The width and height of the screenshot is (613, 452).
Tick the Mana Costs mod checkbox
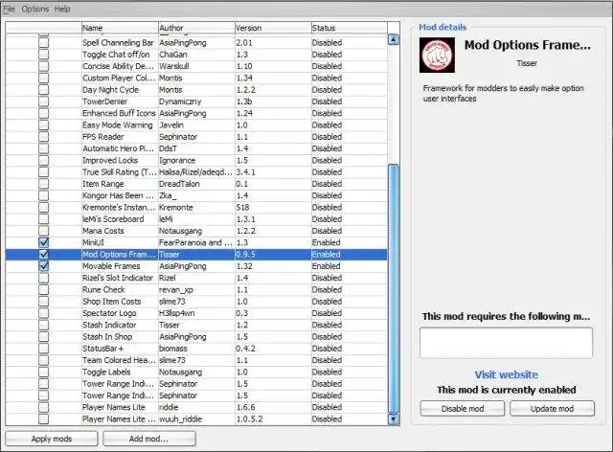(44, 231)
